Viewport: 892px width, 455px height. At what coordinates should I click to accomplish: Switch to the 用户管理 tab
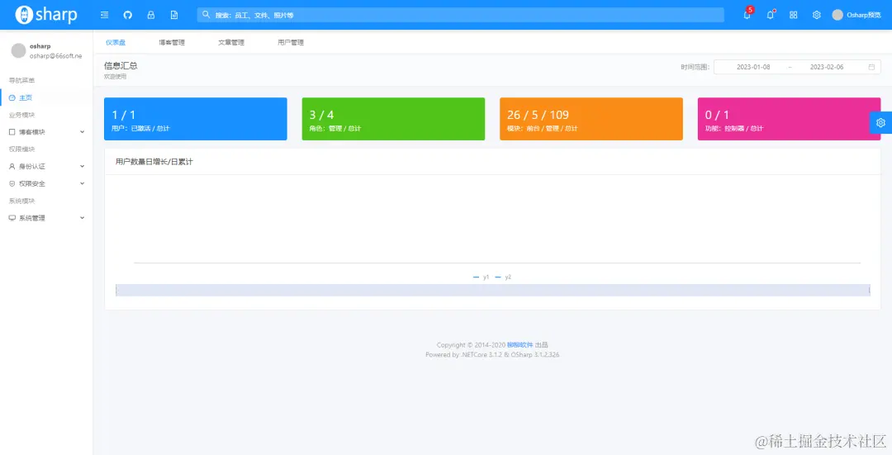point(291,43)
